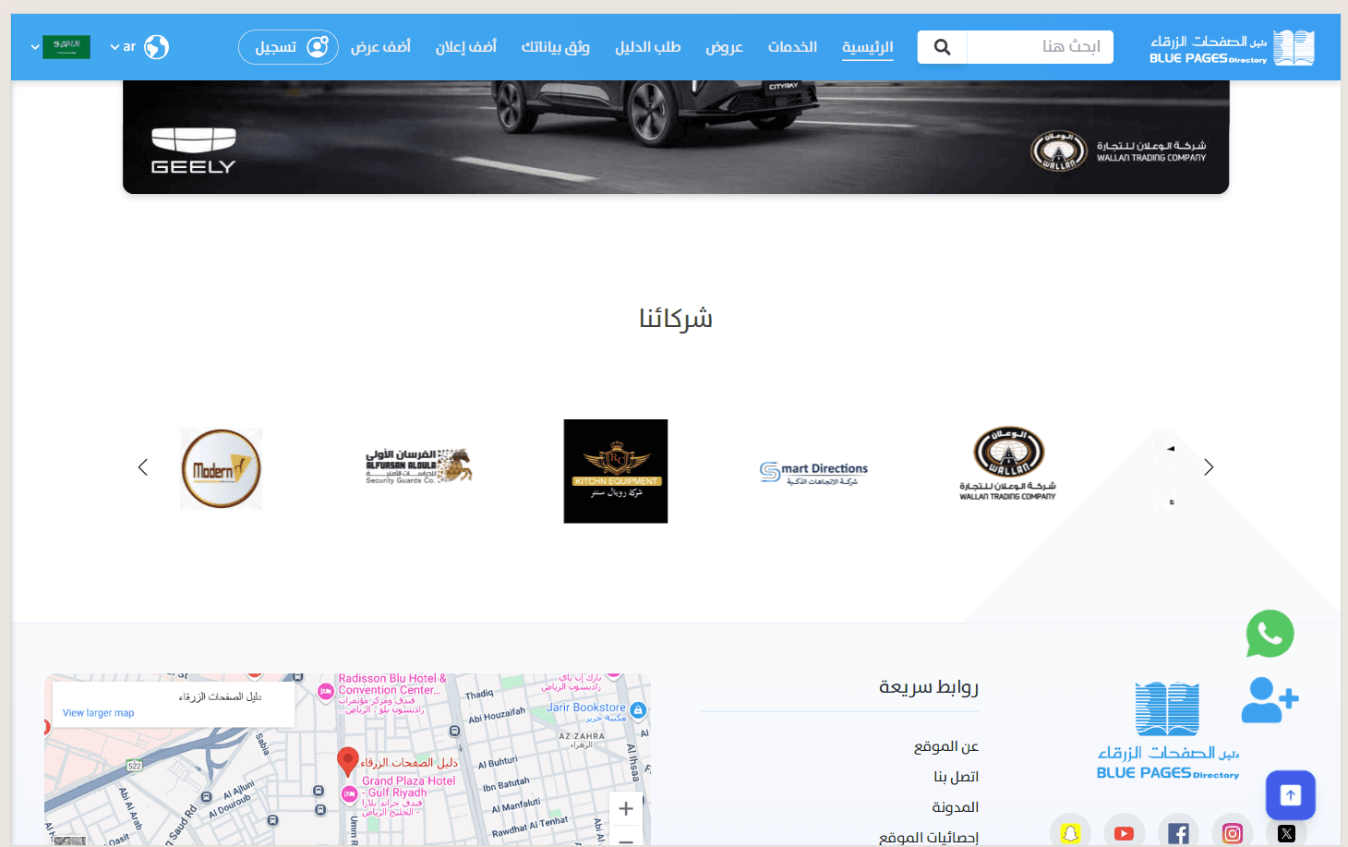
Task: Click the 'روابط سريعة' quick links heading
Action: click(929, 686)
